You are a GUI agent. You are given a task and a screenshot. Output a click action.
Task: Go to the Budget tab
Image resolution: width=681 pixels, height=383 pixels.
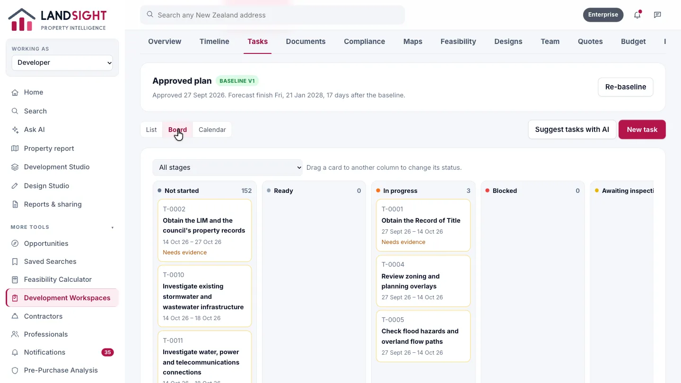[x=633, y=42]
